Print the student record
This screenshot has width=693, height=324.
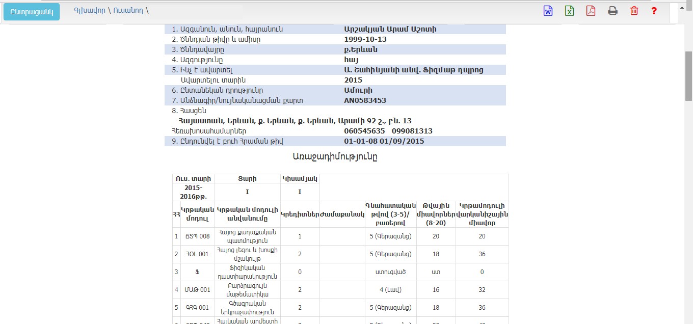(x=612, y=11)
